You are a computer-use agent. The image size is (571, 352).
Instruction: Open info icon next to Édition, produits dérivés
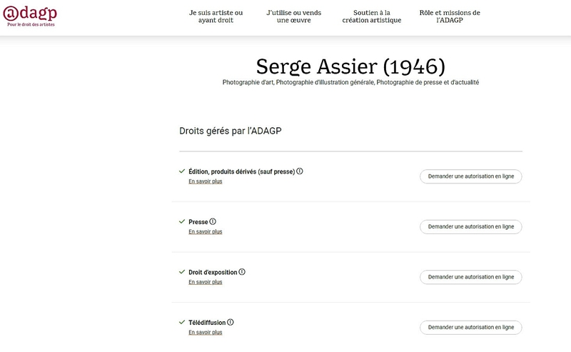300,171
